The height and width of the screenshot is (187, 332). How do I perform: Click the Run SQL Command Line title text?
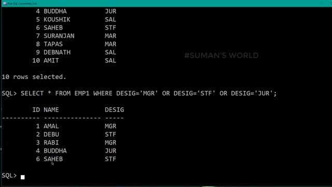tap(22, 4)
